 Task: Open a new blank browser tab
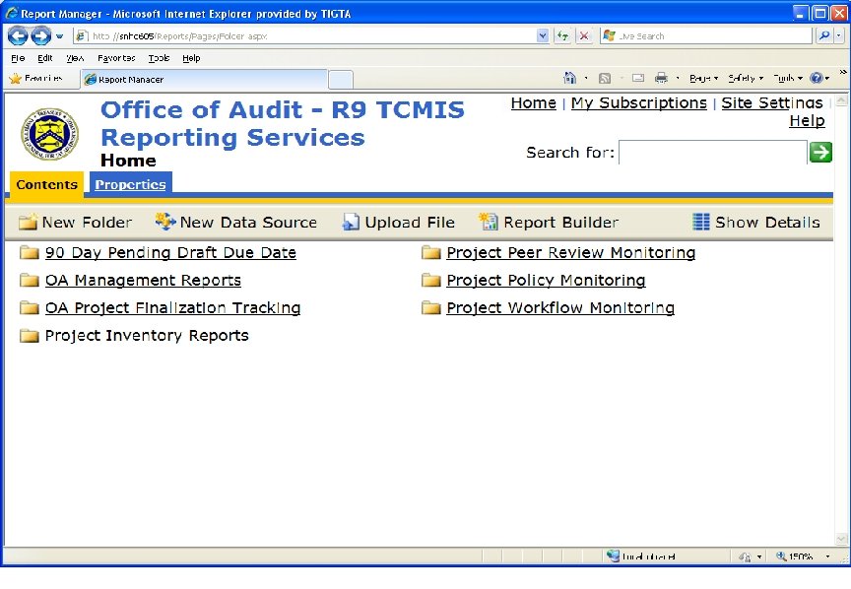(341, 80)
